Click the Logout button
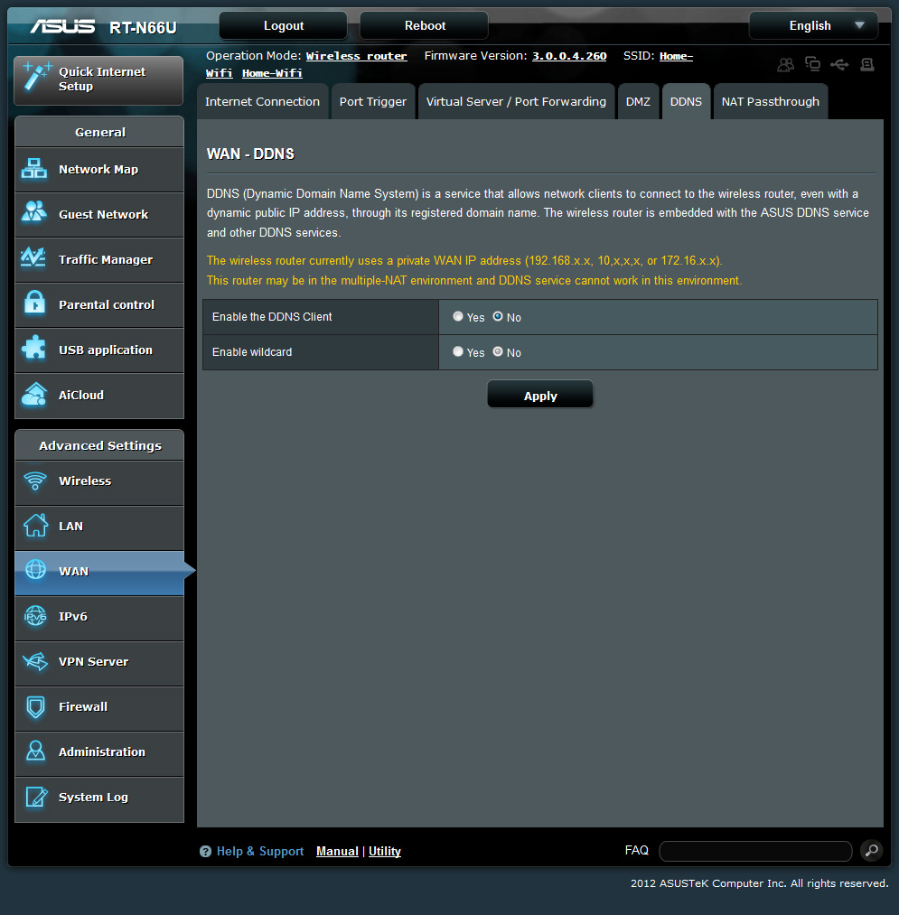 coord(283,25)
